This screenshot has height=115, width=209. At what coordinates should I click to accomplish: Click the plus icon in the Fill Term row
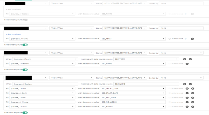pyautogui.click(x=192, y=39)
